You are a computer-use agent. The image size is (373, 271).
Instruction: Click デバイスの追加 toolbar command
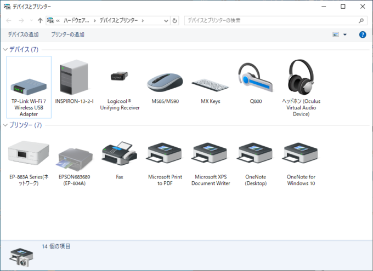coord(23,34)
